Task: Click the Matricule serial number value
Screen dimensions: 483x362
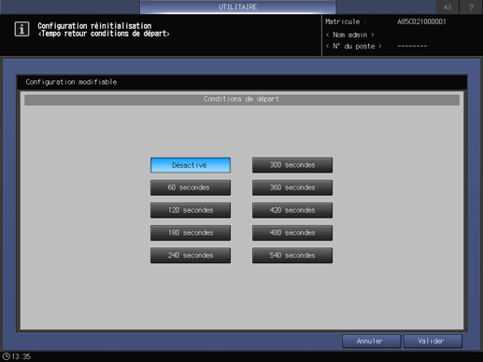Action: click(421, 21)
